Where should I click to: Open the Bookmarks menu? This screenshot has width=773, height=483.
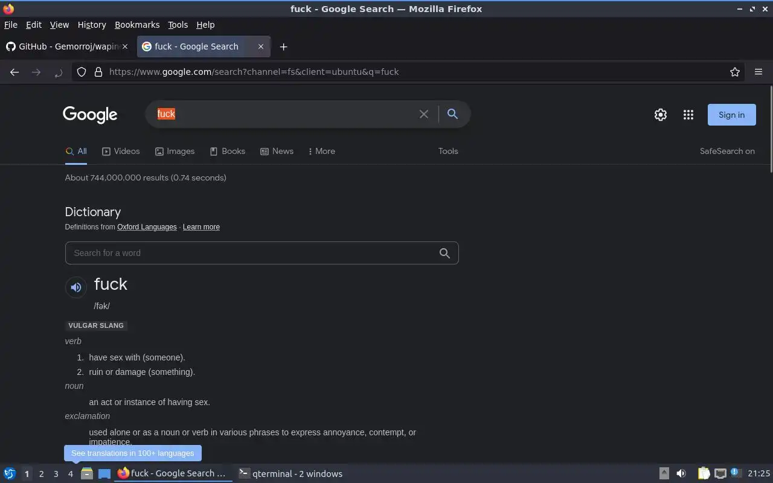[x=137, y=25]
